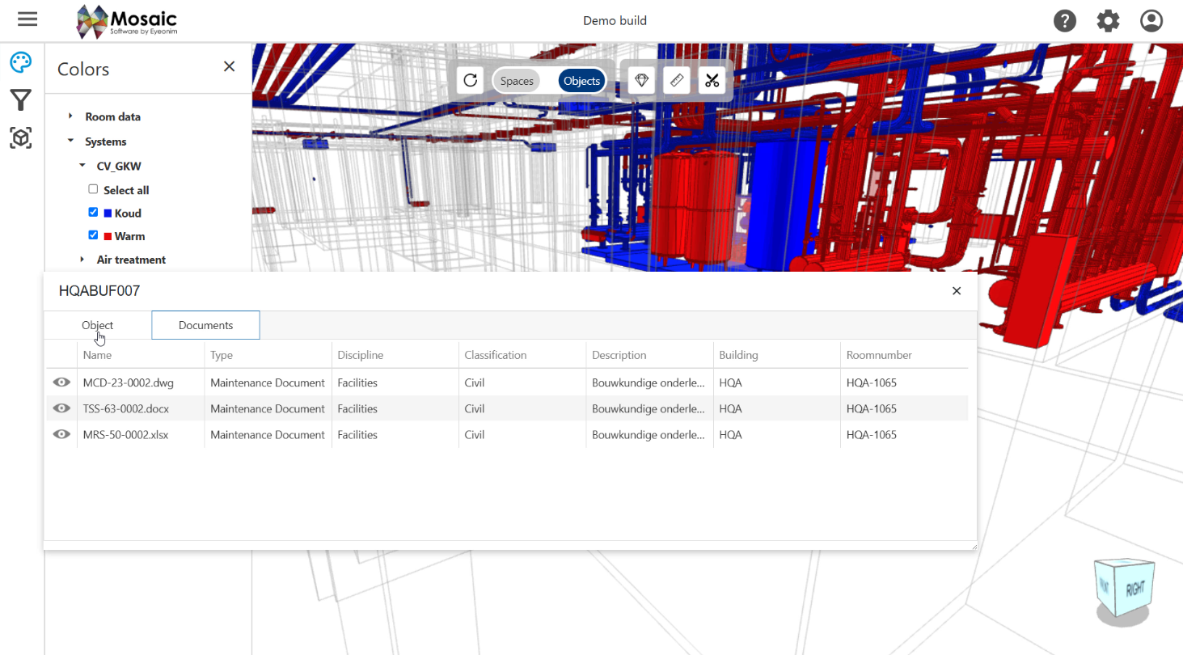This screenshot has height=655, width=1183.
Task: Click the Mosaic logo
Action: [126, 21]
